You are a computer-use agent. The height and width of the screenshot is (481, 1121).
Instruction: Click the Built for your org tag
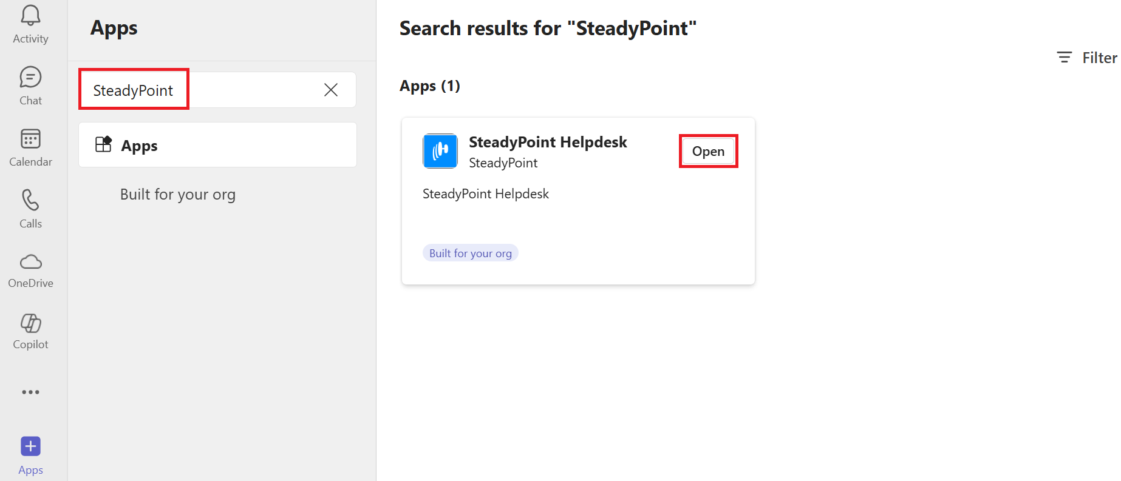pos(471,253)
